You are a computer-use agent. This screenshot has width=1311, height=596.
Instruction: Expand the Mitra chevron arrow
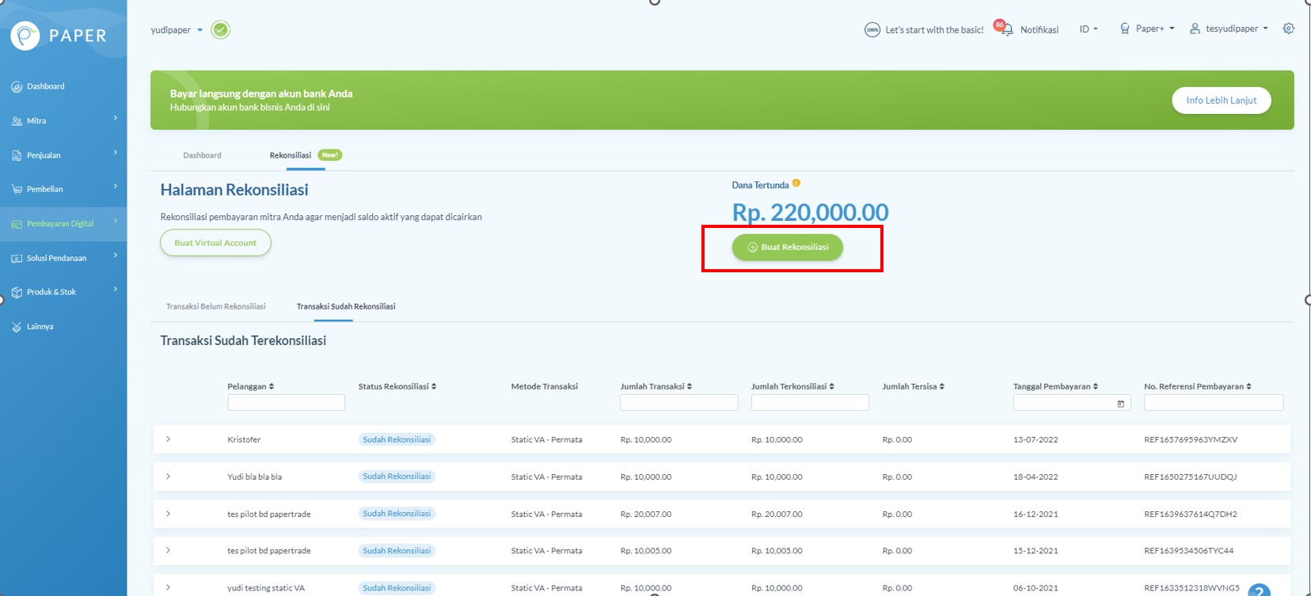[116, 118]
